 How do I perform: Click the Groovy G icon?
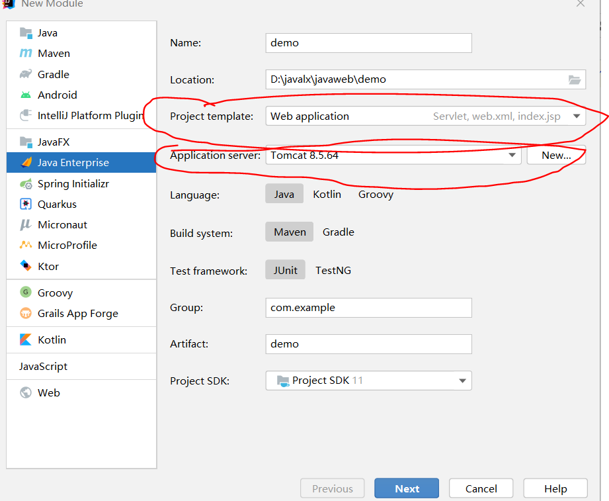pyautogui.click(x=26, y=292)
